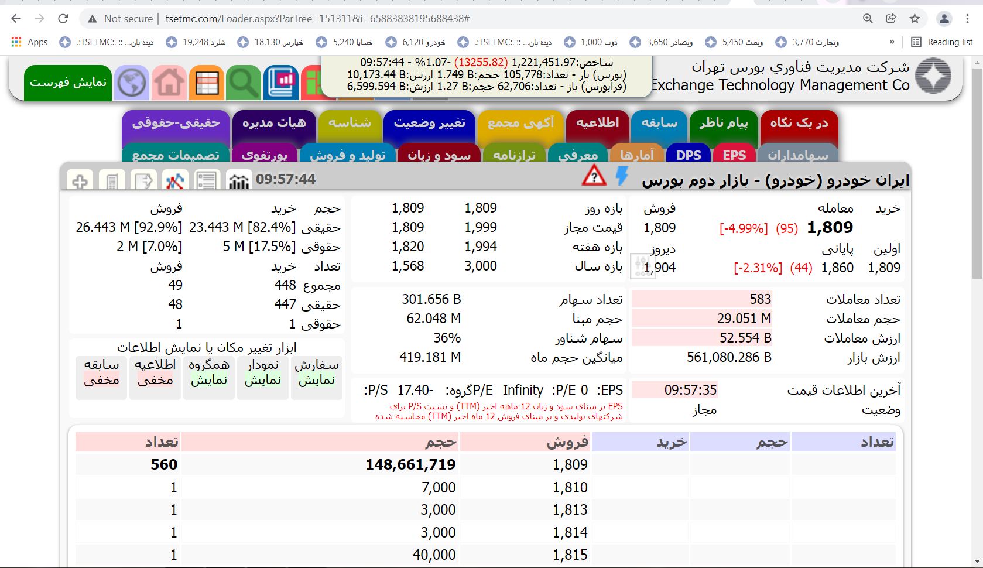Click the Exchange Technology Management Co logo
The image size is (983, 568).
[x=933, y=76]
